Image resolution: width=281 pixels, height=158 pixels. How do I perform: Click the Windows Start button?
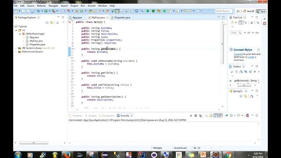point(18,155)
